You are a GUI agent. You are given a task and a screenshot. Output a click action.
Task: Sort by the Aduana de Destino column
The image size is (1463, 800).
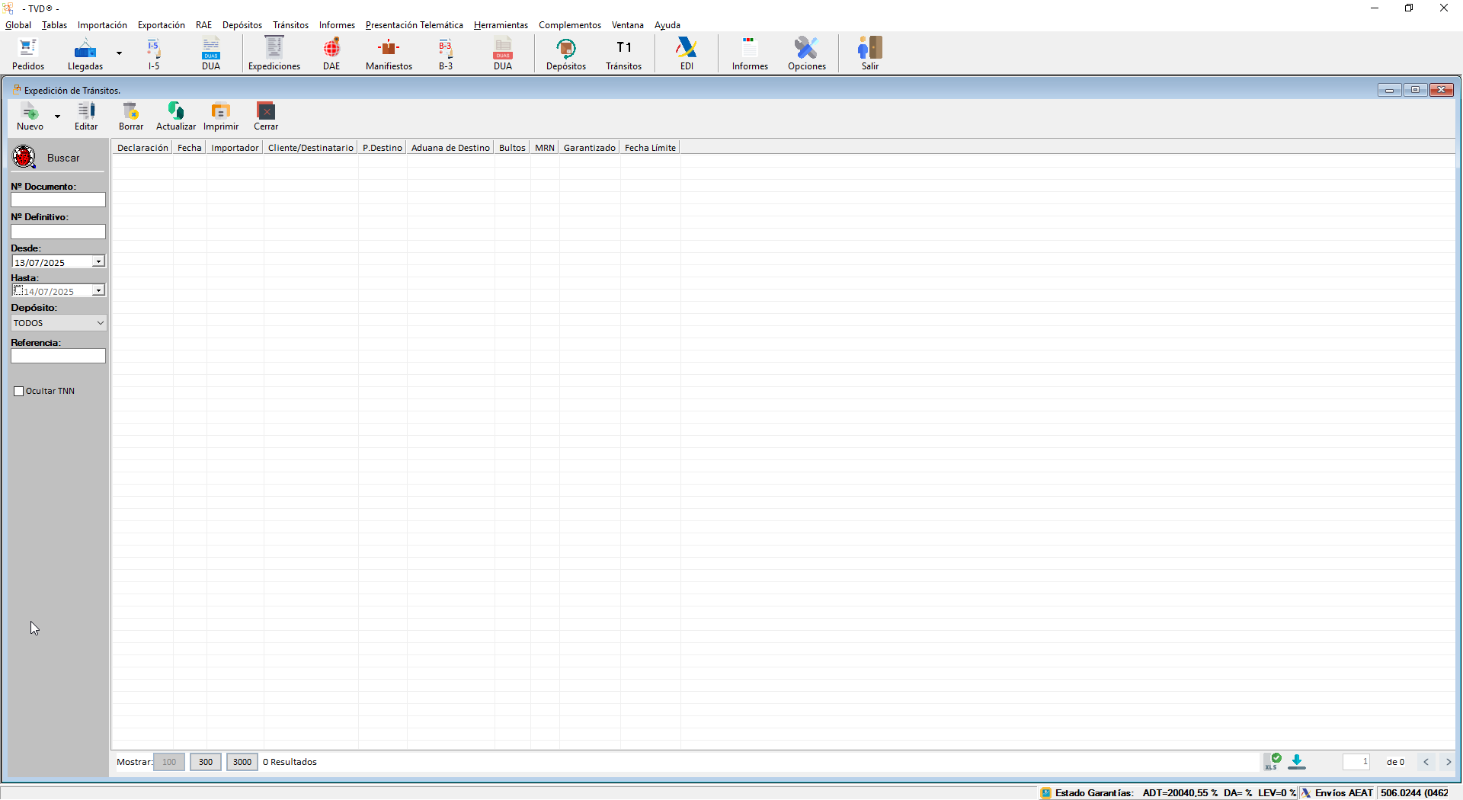click(x=450, y=148)
